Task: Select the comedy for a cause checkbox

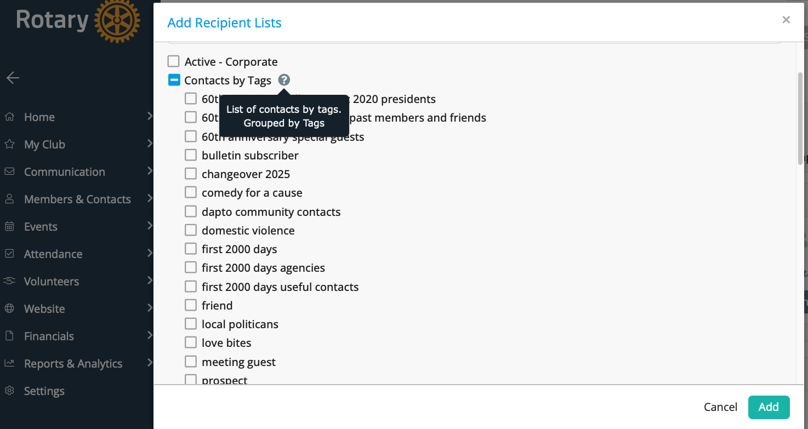Action: tap(191, 192)
